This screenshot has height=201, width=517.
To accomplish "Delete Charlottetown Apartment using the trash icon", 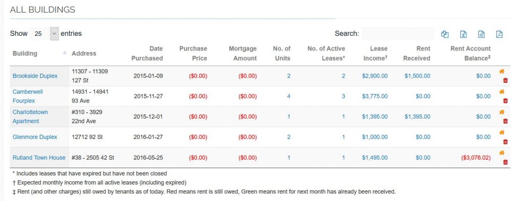I will (x=505, y=121).
